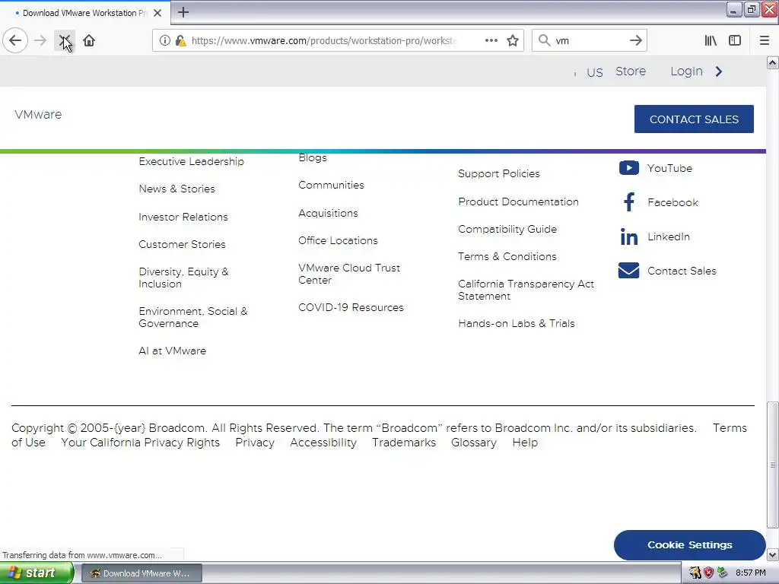This screenshot has width=779, height=584.
Task: Click the red shield tray icon
Action: [x=708, y=573]
